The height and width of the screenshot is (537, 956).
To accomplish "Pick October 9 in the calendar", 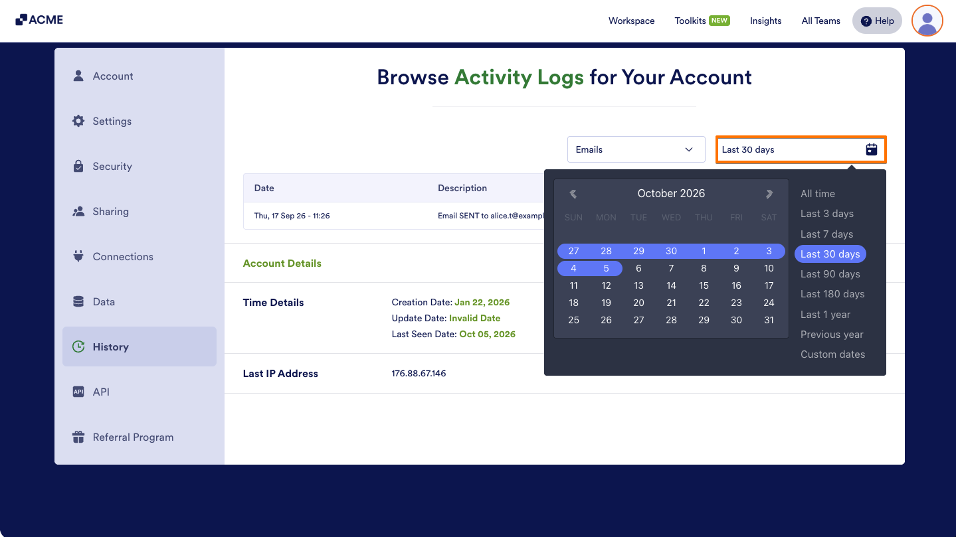I will (x=736, y=268).
